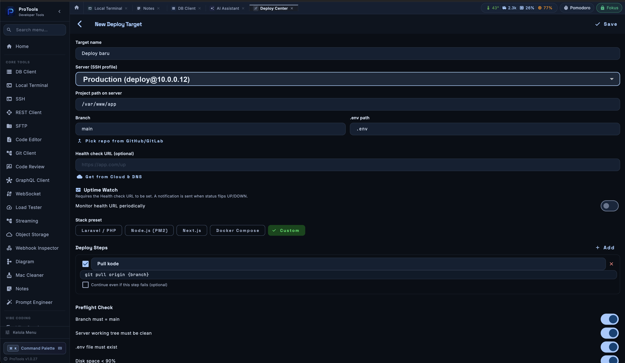Select the Custom stack preset
This screenshot has width=625, height=363.
point(286,230)
